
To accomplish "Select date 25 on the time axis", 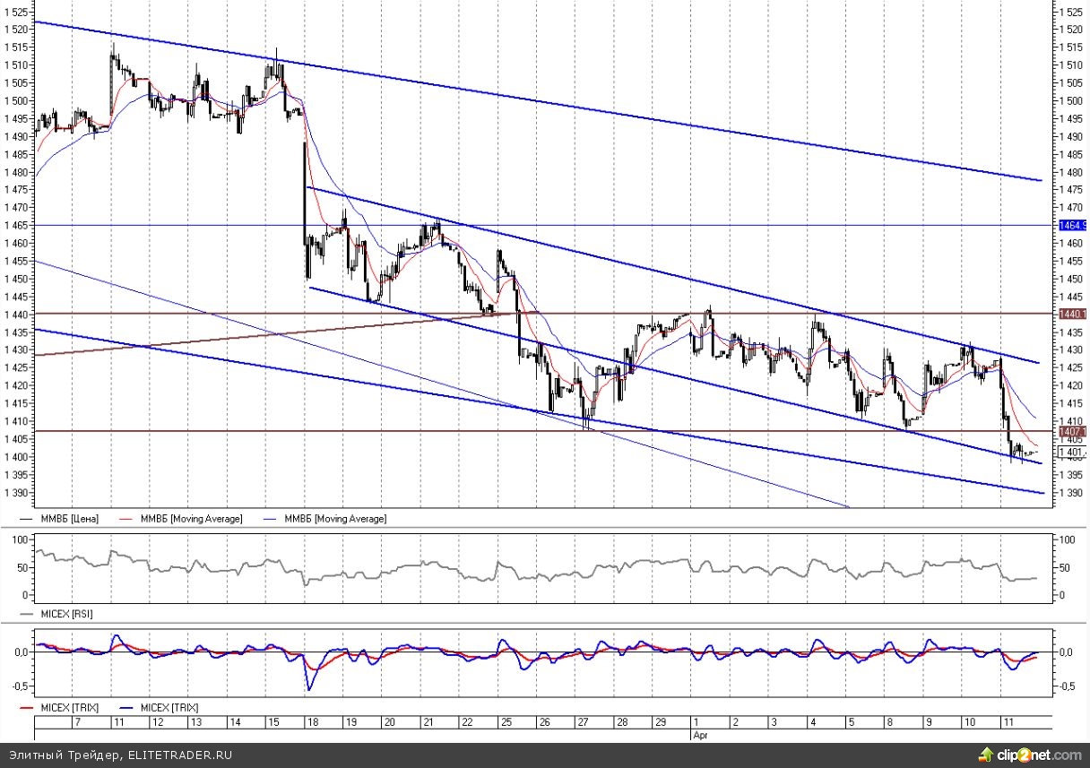I will tap(506, 722).
